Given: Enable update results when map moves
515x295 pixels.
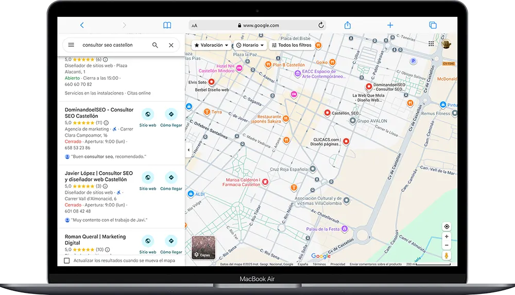Looking at the screenshot, I should tap(67, 261).
